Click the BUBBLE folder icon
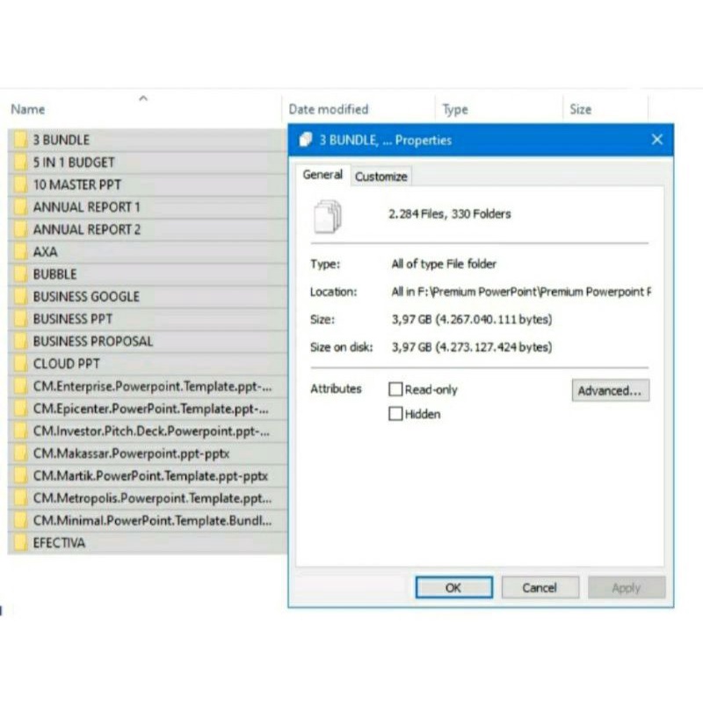 [20, 274]
